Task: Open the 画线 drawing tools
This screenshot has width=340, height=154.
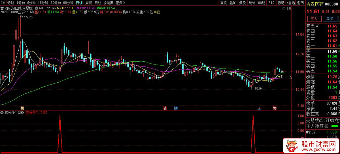Action: (x=261, y=3)
